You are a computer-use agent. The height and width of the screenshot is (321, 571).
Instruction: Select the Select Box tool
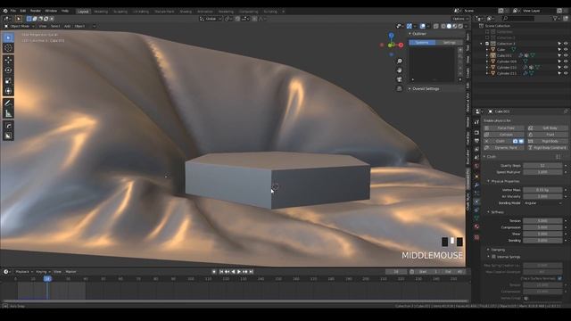pyautogui.click(x=8, y=37)
